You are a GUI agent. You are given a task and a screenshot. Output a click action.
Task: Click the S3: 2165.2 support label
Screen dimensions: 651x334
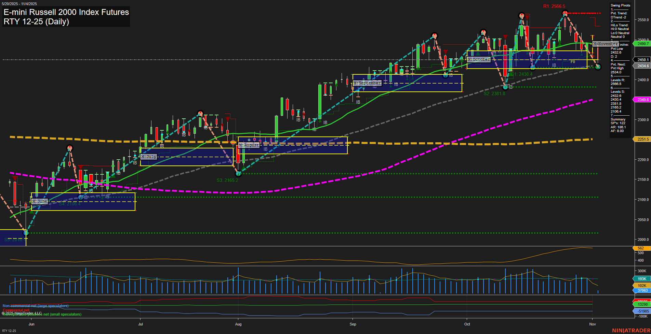(227, 180)
